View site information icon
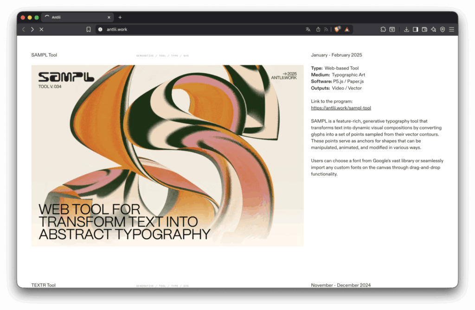The image size is (475, 310). point(100,29)
